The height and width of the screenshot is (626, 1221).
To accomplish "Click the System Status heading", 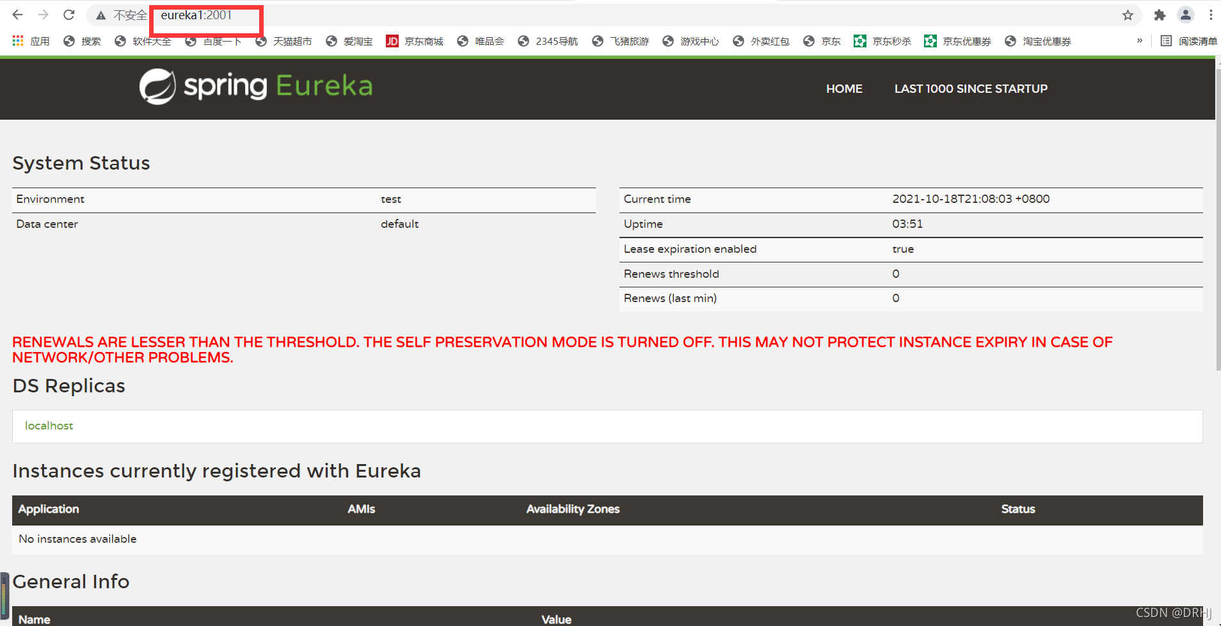I will click(x=81, y=163).
